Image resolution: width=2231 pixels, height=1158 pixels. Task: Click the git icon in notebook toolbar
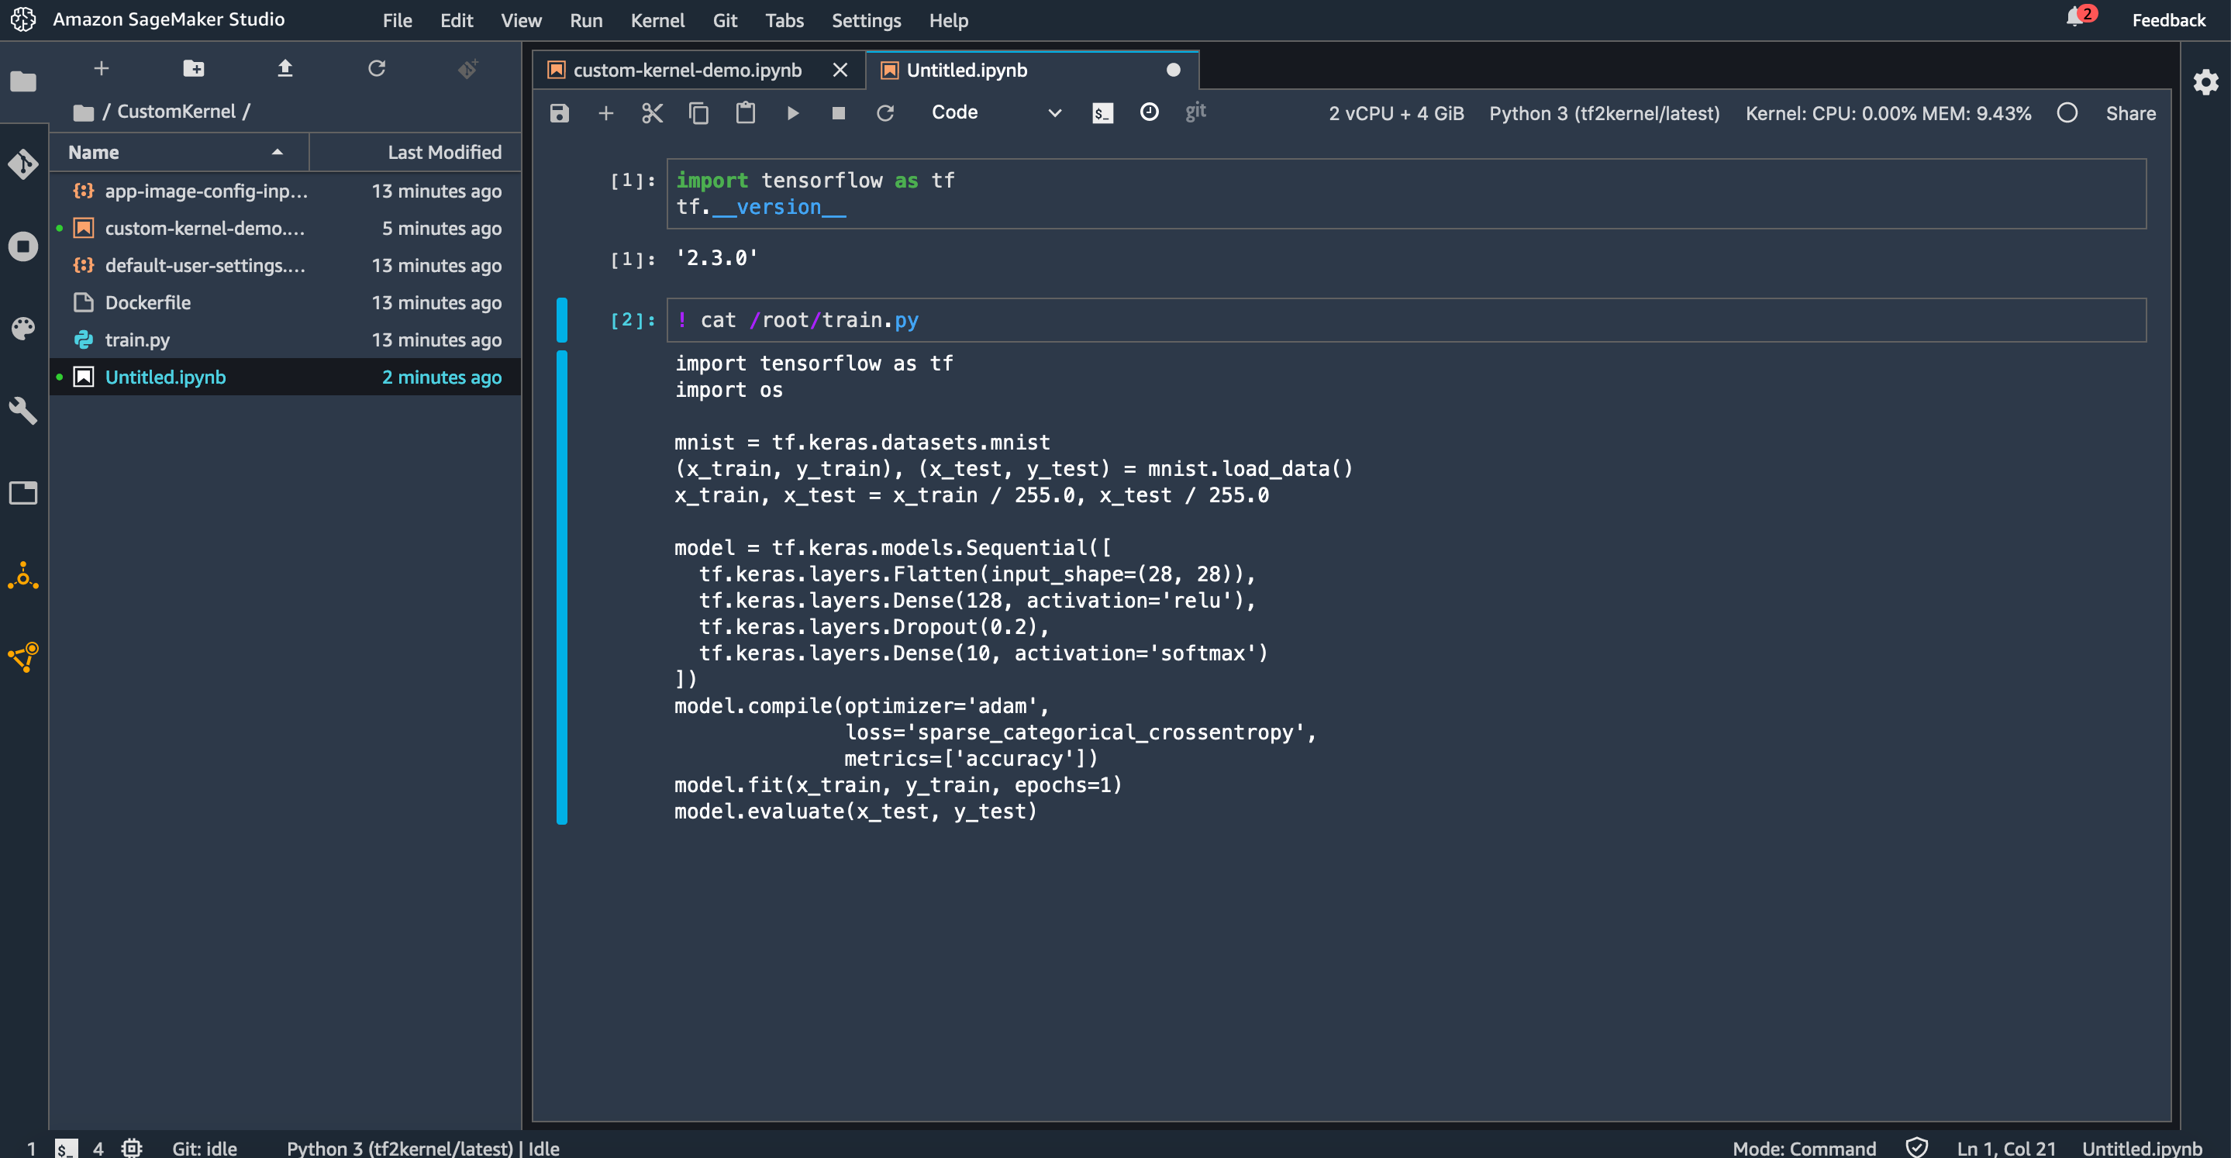tap(1196, 112)
